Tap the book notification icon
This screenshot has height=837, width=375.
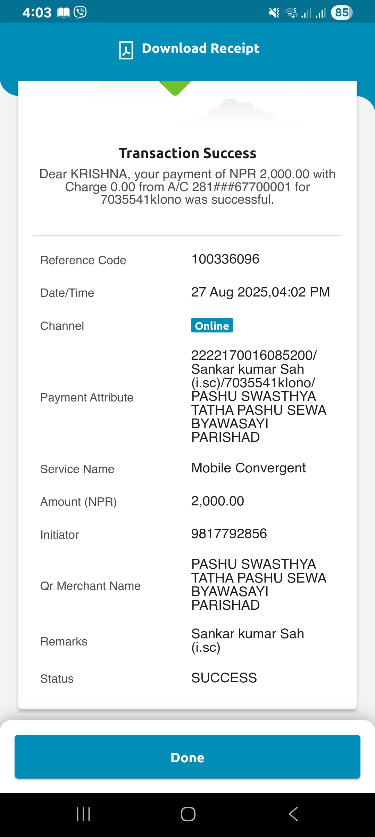click(x=64, y=13)
